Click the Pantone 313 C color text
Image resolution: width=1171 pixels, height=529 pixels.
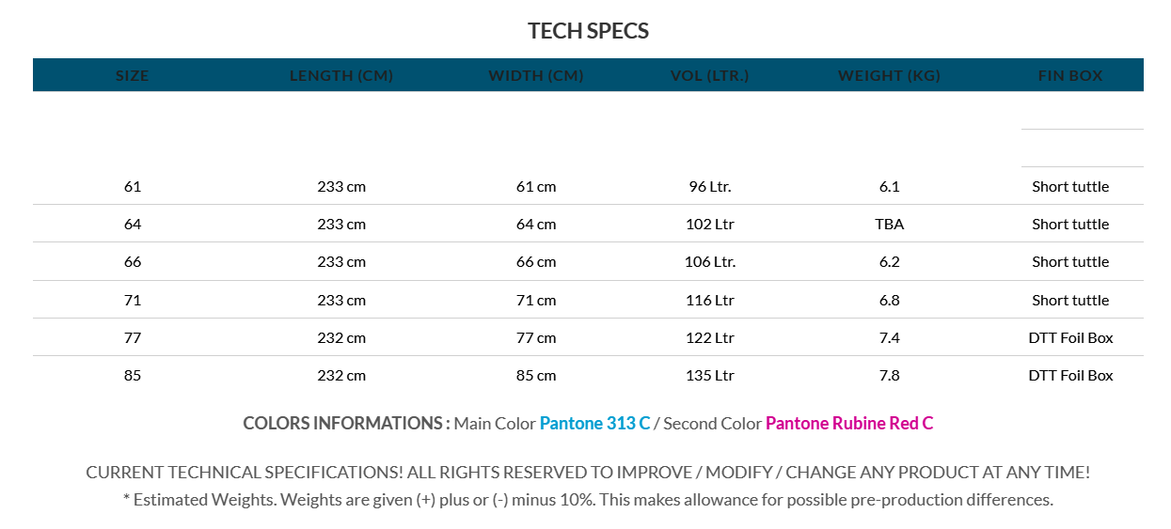[594, 423]
